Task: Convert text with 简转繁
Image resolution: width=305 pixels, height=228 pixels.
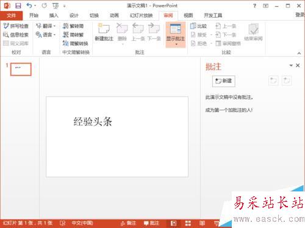Action: 73,35
